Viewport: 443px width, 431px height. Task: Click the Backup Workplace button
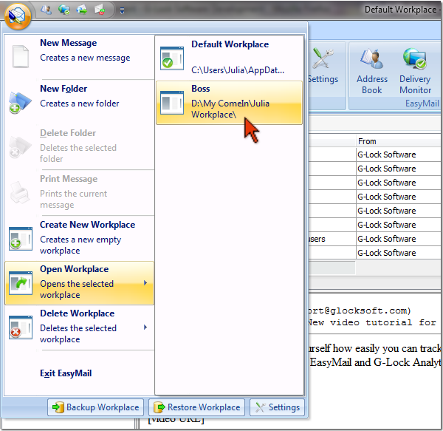[95, 407]
